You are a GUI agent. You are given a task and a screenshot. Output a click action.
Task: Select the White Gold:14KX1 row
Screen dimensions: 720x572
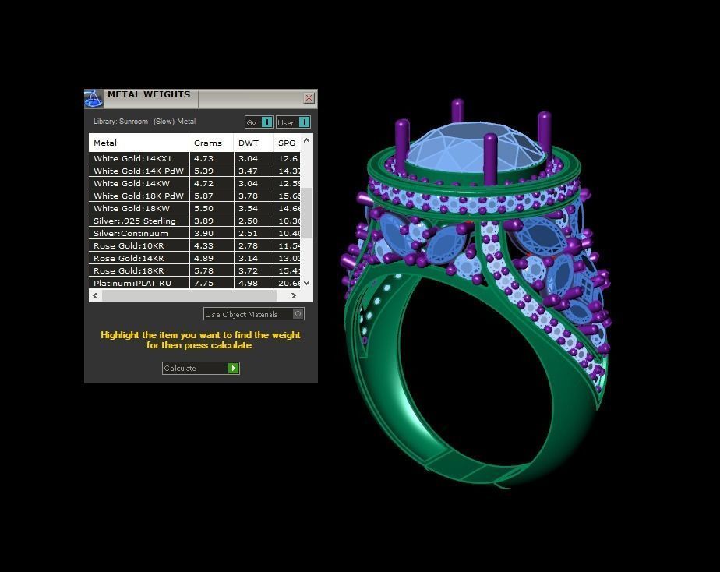pyautogui.click(x=195, y=158)
